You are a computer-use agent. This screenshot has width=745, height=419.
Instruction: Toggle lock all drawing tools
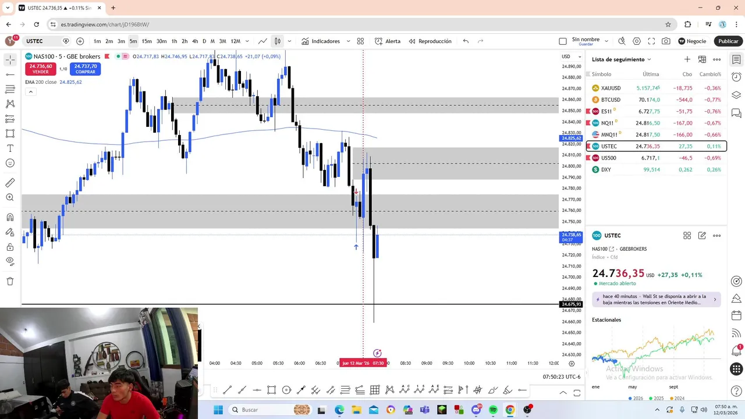pyautogui.click(x=10, y=247)
